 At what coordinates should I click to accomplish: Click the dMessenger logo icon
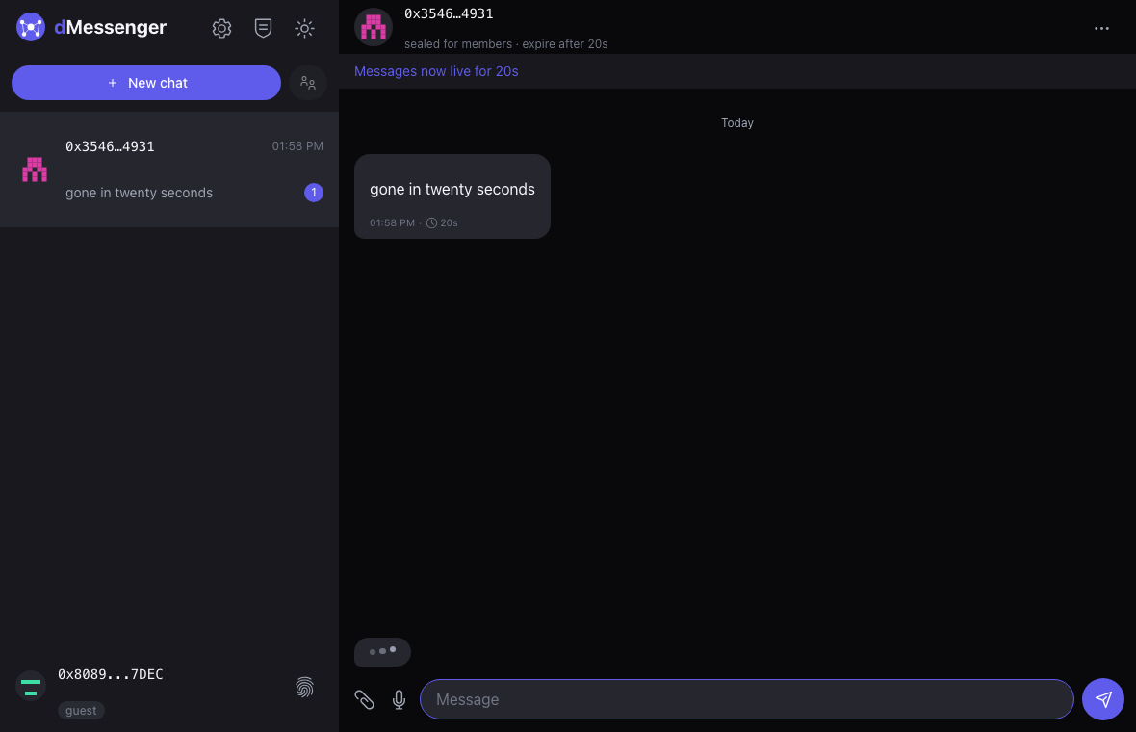(31, 28)
